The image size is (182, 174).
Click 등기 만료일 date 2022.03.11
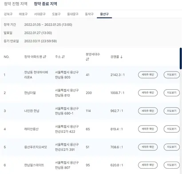[x=40, y=41]
